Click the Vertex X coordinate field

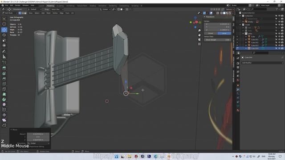[218, 24]
